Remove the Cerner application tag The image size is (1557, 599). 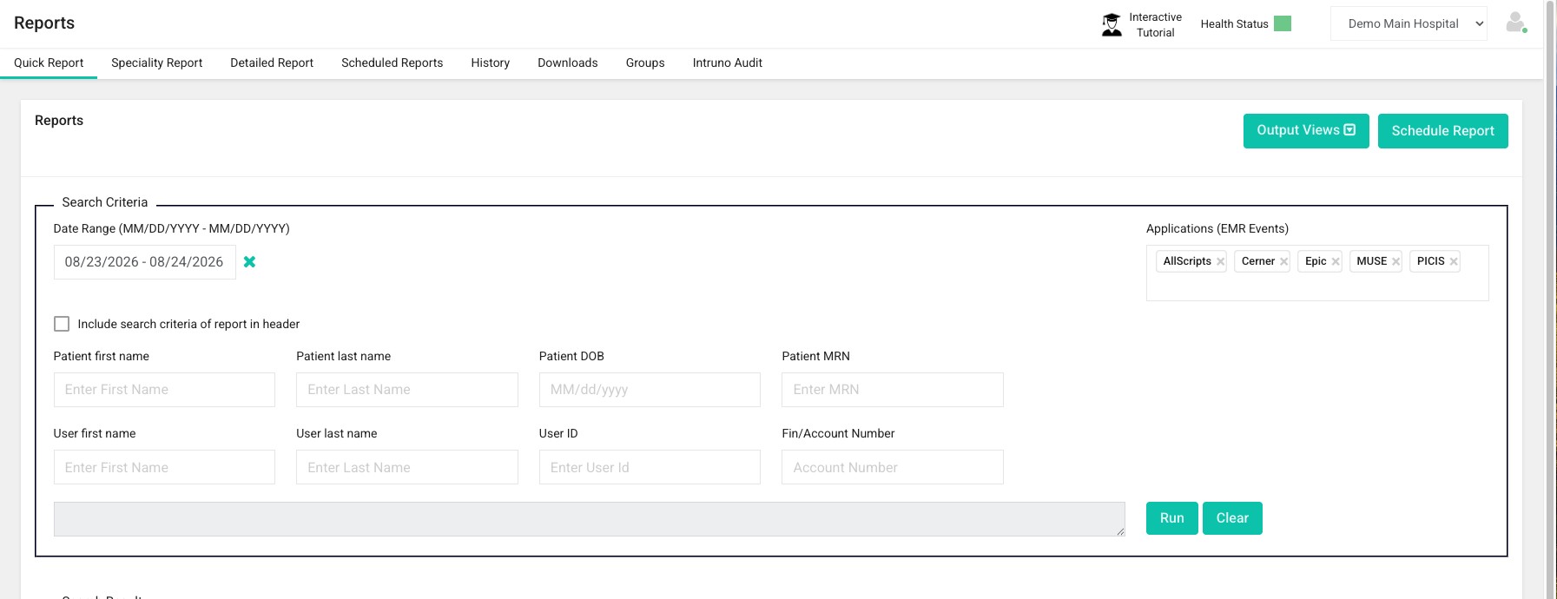(x=1283, y=261)
